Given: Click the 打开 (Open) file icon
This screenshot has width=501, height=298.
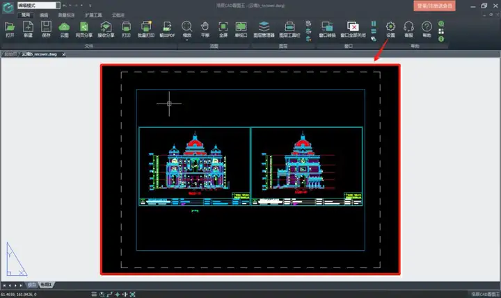Looking at the screenshot, I should pos(10,27).
